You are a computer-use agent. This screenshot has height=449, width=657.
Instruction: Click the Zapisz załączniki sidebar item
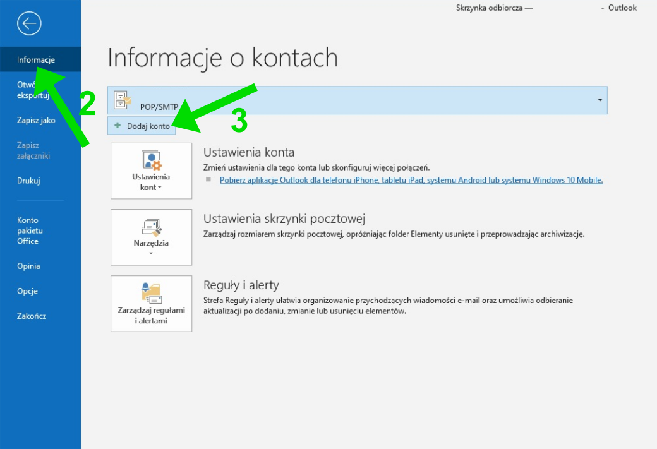33,150
